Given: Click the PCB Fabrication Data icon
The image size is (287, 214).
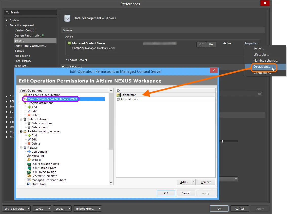Looking at the screenshot, I should pos(29,164).
